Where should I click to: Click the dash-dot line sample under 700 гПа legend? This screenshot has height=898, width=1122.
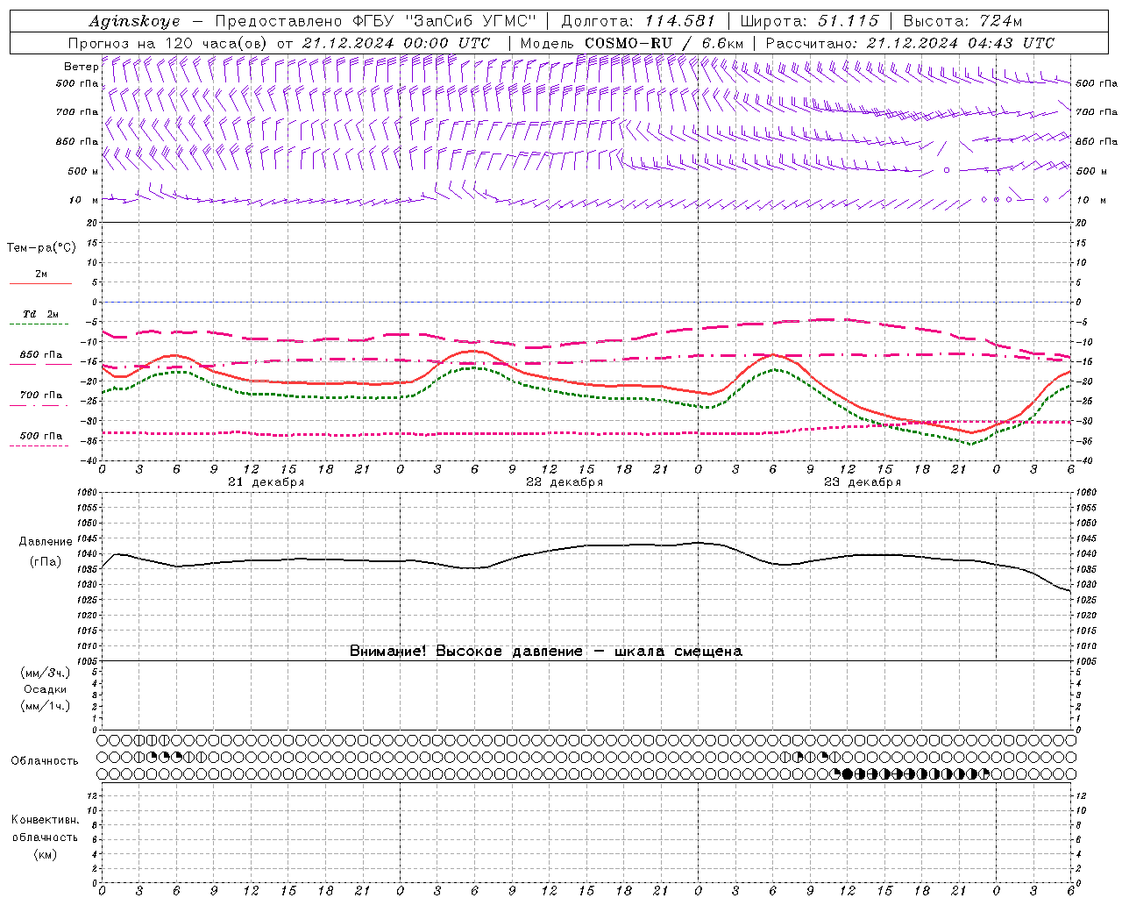(39, 406)
